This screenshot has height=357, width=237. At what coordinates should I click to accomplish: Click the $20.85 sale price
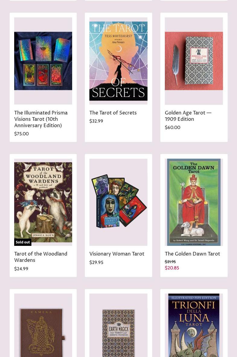click(x=172, y=268)
